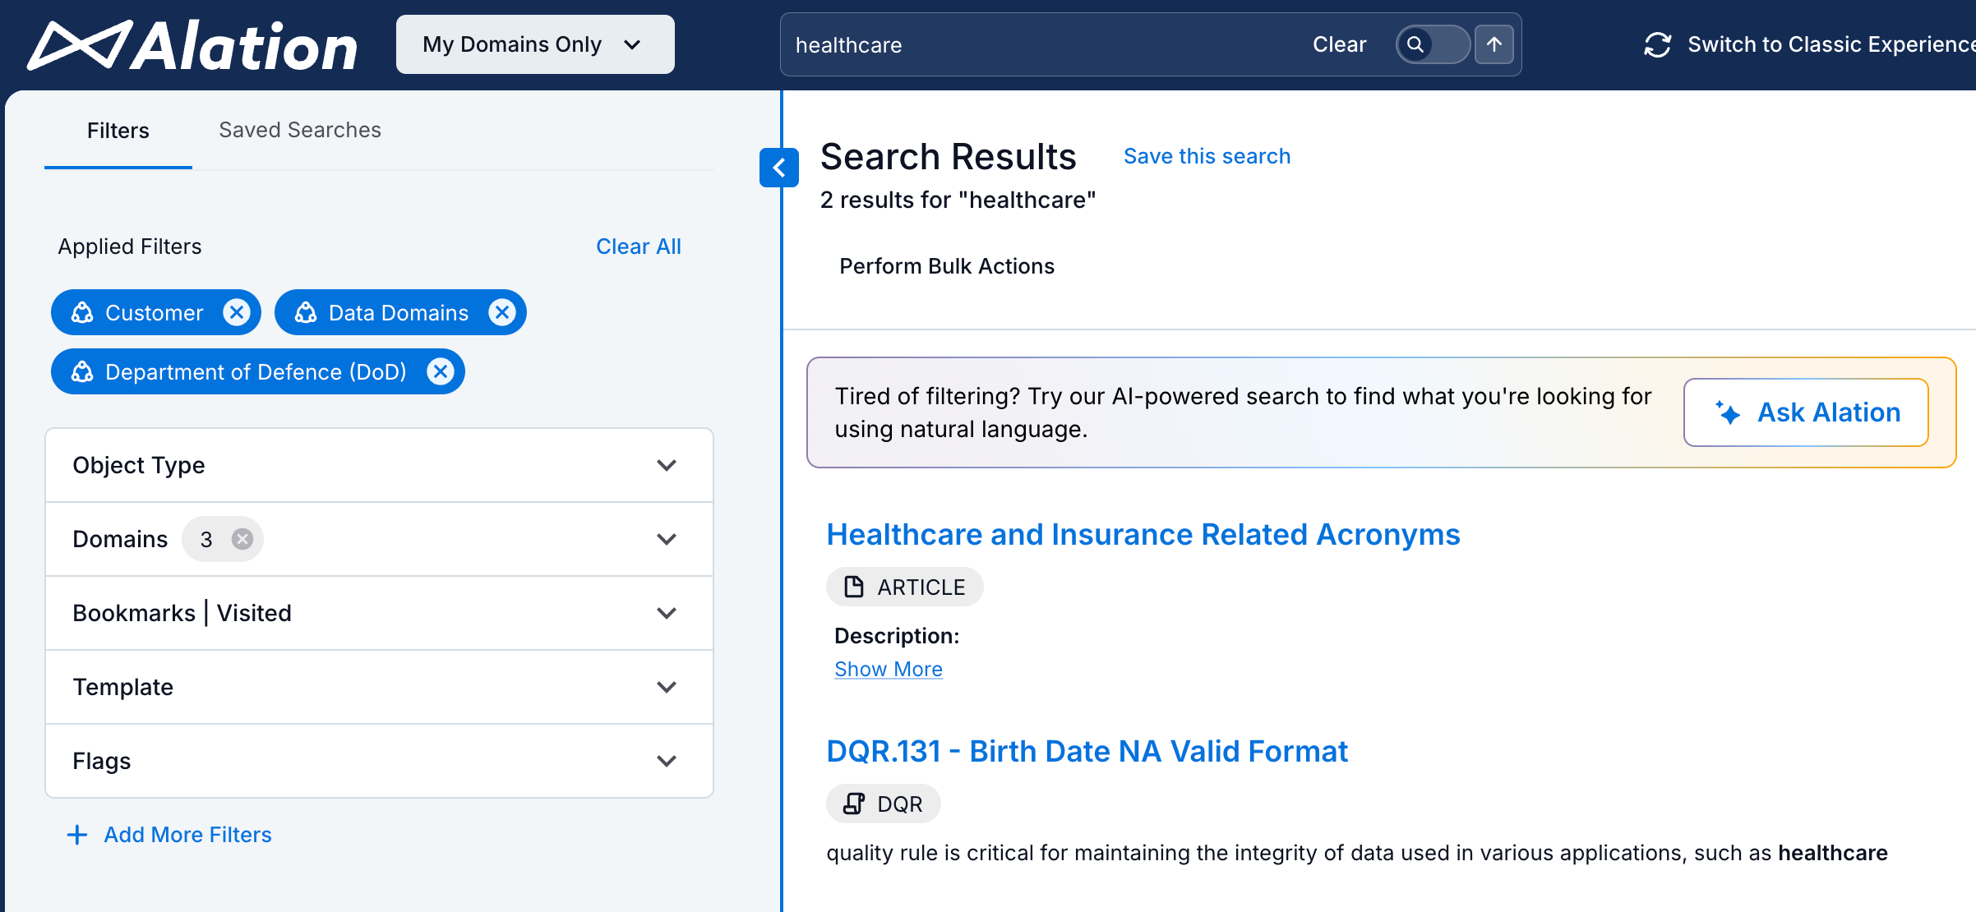Remove the Department of Defence (DoD) filter
The width and height of the screenshot is (1976, 912).
tap(441, 371)
